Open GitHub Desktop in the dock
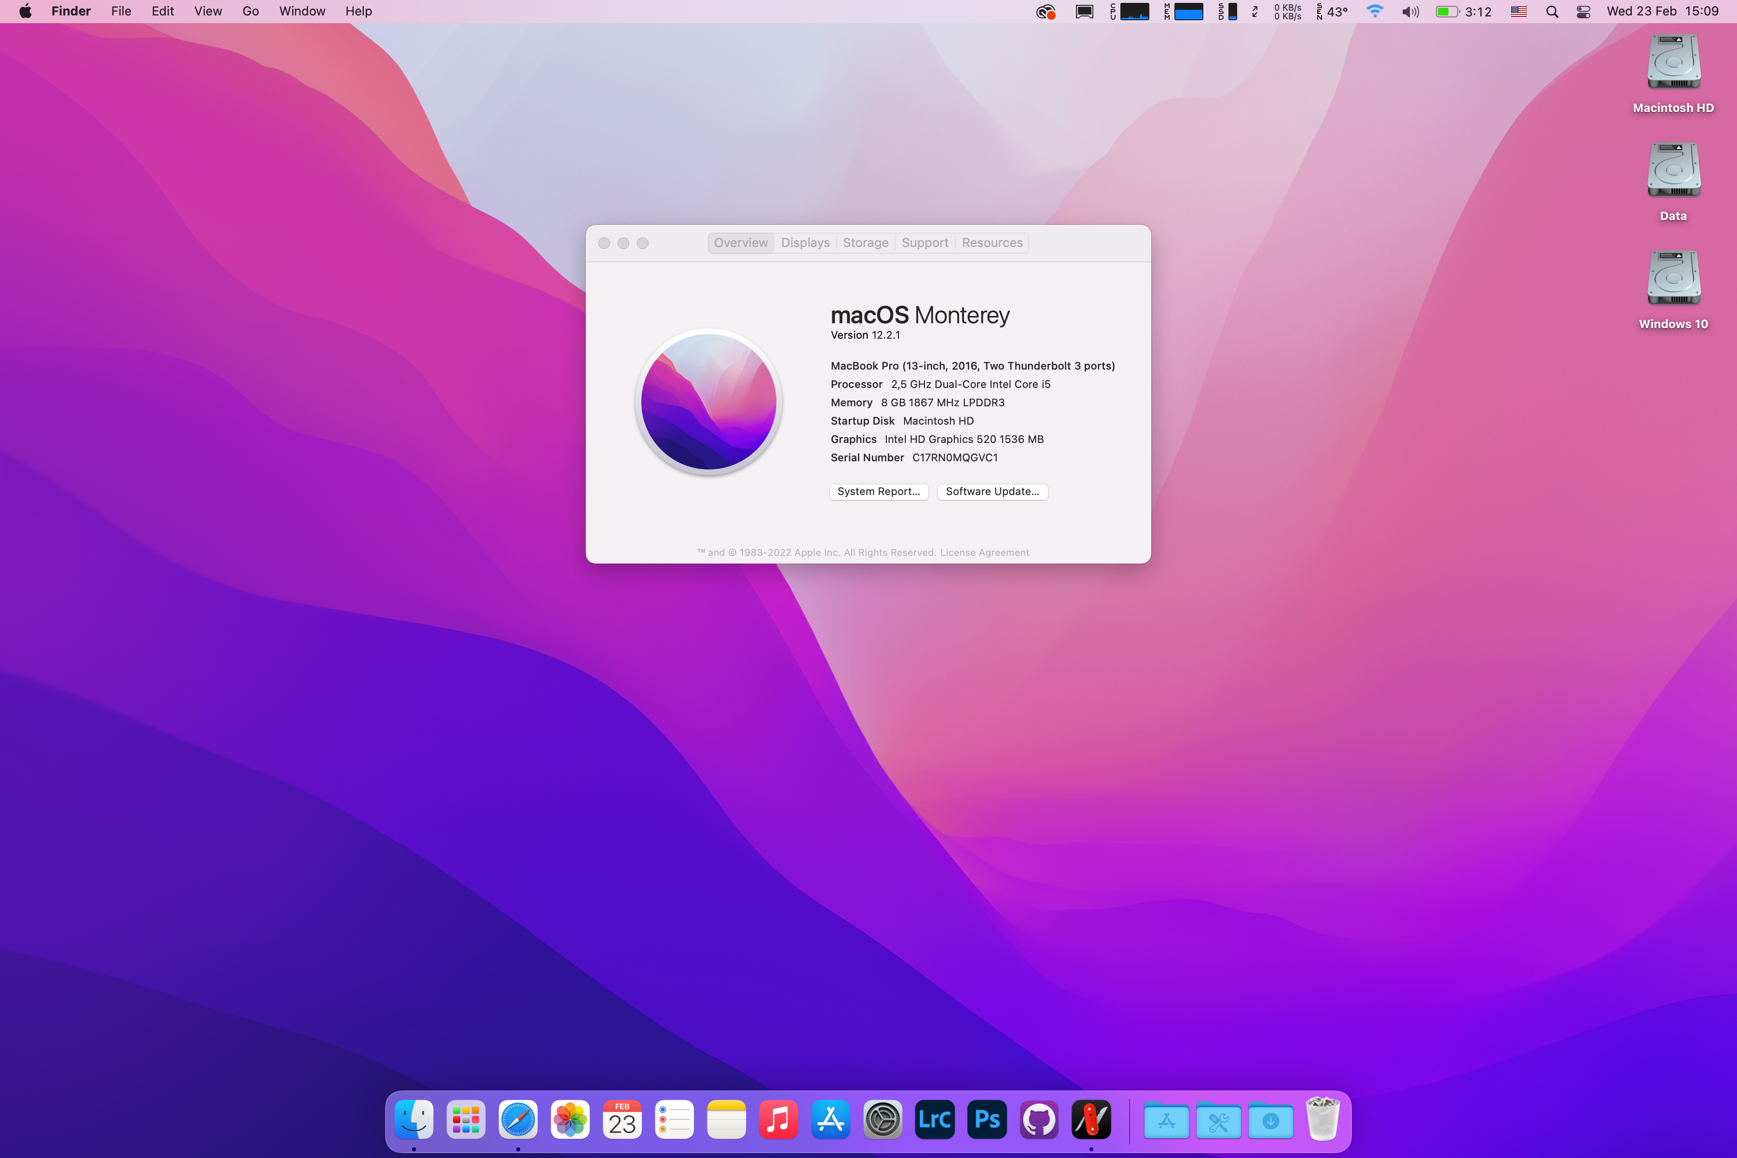Viewport: 1737px width, 1158px height. (1039, 1119)
